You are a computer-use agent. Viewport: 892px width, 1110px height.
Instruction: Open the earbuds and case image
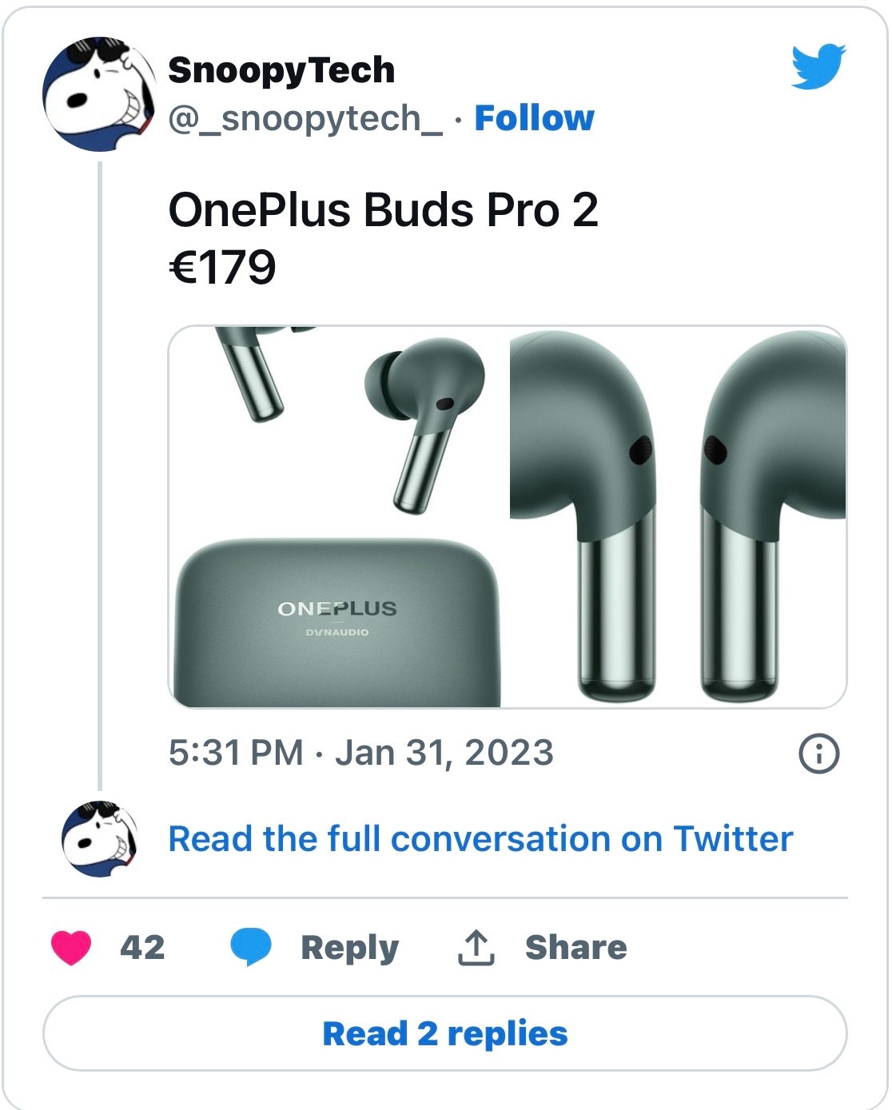(x=336, y=517)
